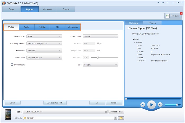This screenshot has height=123, width=185.
Task: Open the settings gear in title bar
Action: 163,2
